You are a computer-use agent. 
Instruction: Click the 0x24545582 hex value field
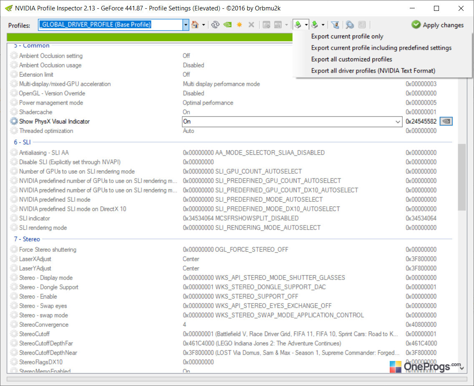[x=421, y=121]
